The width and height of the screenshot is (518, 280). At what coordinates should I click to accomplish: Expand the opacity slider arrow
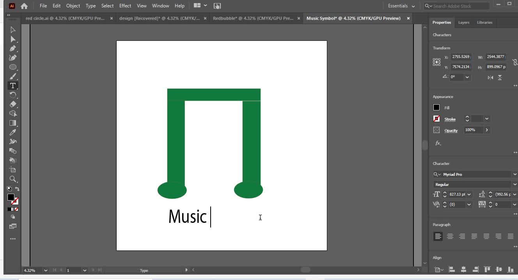pos(487,130)
